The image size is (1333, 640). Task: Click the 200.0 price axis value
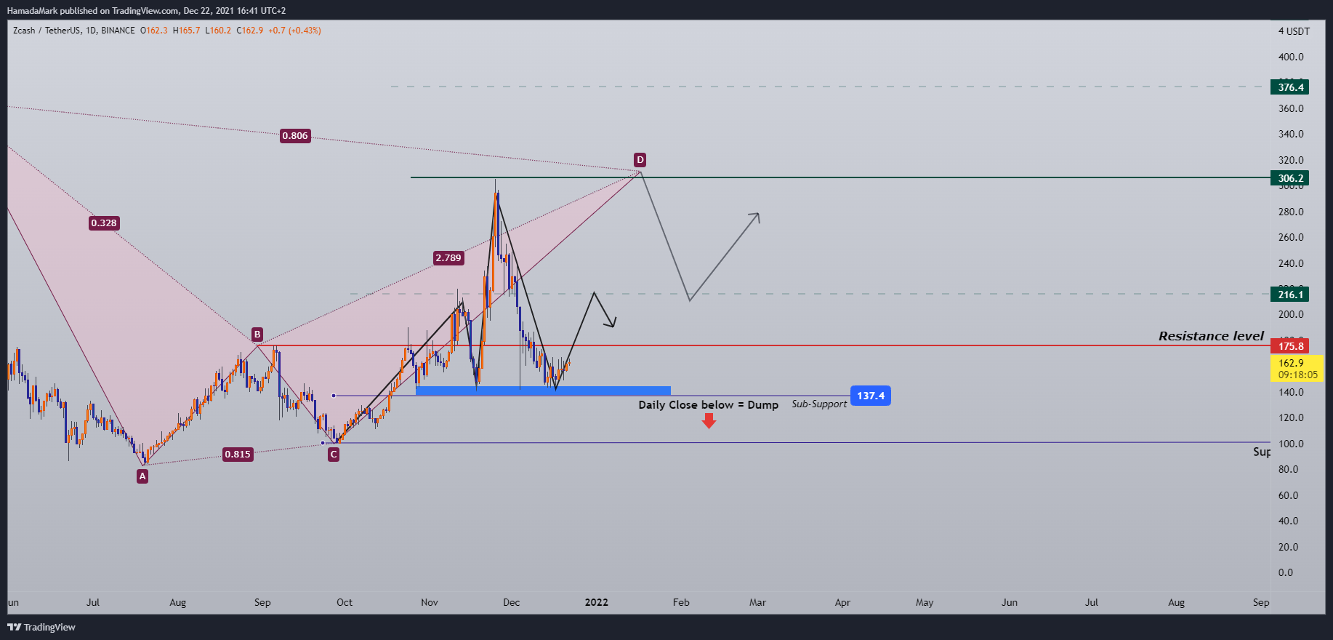[x=1291, y=315]
